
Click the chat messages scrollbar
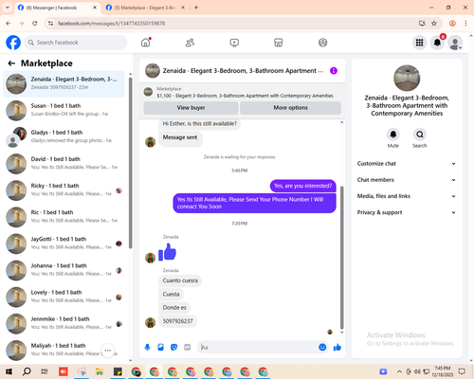coord(341,258)
